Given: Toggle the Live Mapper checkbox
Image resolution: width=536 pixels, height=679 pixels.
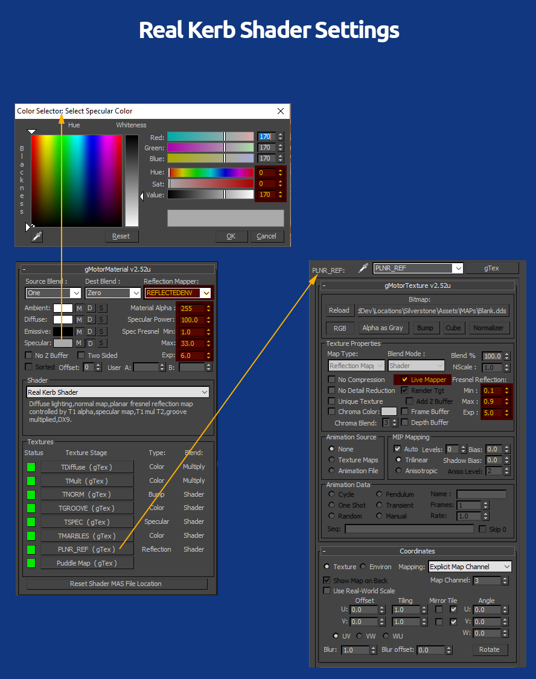Looking at the screenshot, I should pyautogui.click(x=404, y=380).
